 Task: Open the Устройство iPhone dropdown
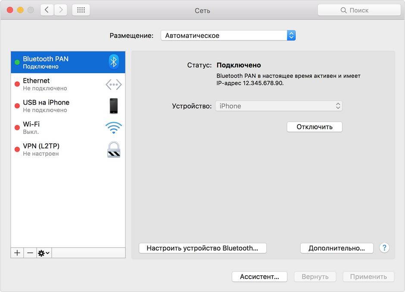(279, 106)
